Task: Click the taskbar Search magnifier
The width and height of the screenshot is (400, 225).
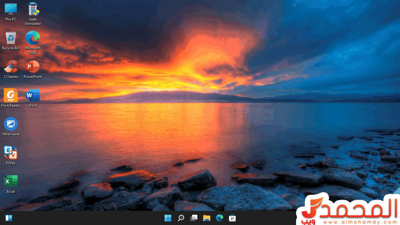Action: tap(181, 218)
